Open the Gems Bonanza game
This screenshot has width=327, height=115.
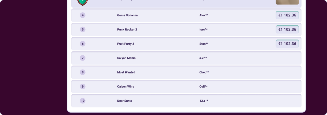coord(127,15)
